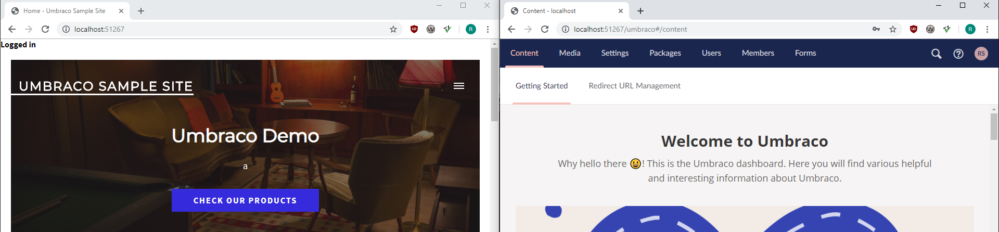Bookmark the Sample Site page with star

pyautogui.click(x=393, y=29)
